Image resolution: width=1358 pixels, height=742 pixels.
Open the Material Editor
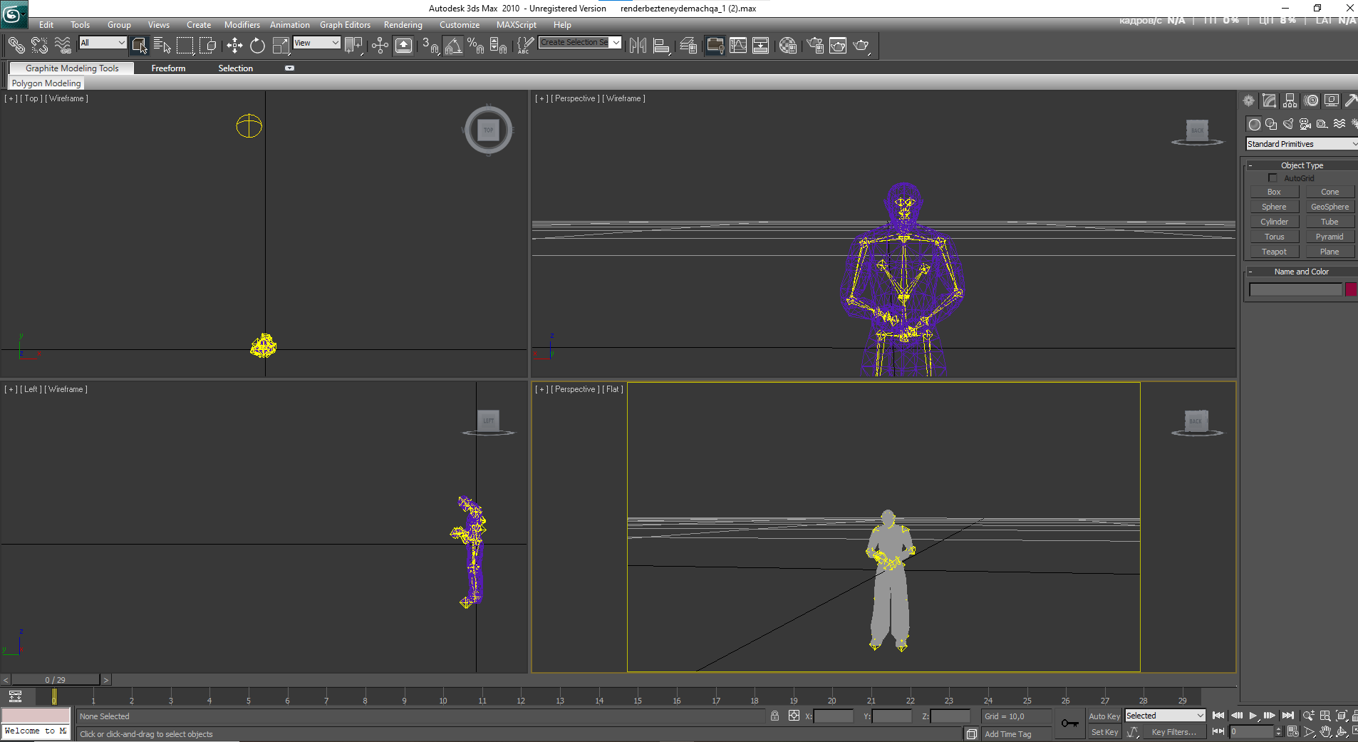[787, 46]
